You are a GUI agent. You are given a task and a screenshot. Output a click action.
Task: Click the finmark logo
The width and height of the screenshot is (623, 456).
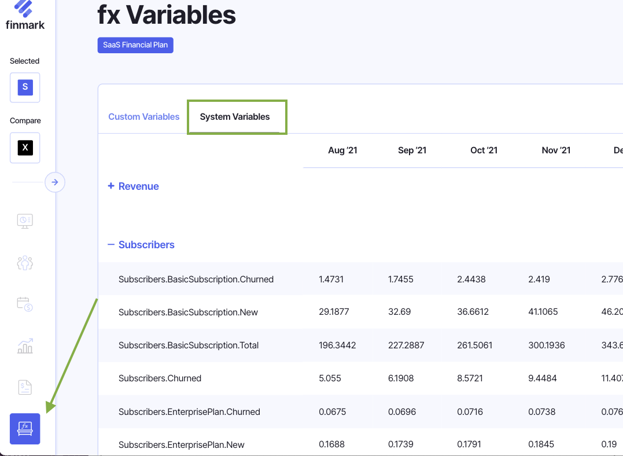24,15
